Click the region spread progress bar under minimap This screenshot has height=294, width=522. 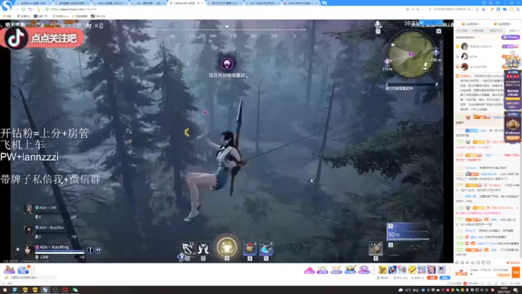pos(412,84)
